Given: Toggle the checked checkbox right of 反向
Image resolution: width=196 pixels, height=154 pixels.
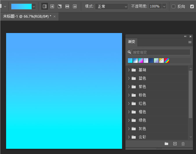Looking at the screenshot, I should (x=192, y=6).
